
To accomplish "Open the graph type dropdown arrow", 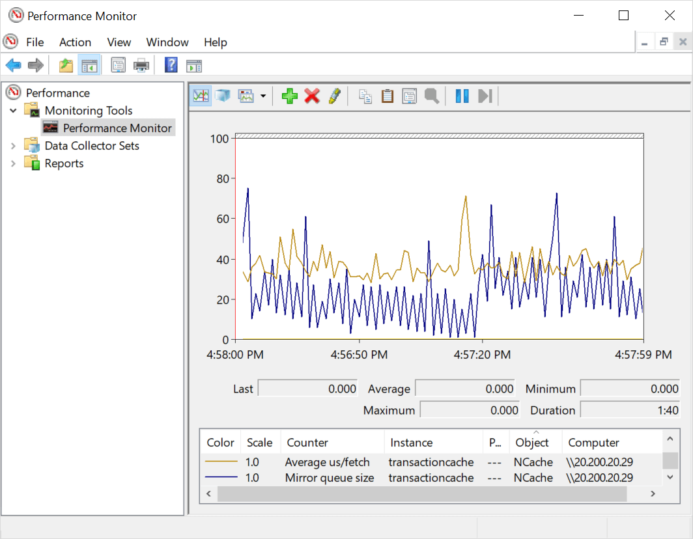I will [x=263, y=96].
